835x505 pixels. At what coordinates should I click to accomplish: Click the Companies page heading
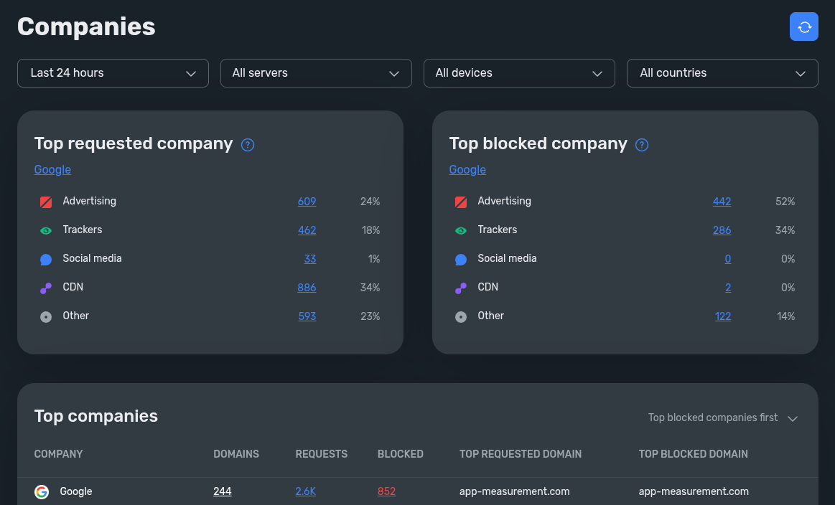pos(86,27)
